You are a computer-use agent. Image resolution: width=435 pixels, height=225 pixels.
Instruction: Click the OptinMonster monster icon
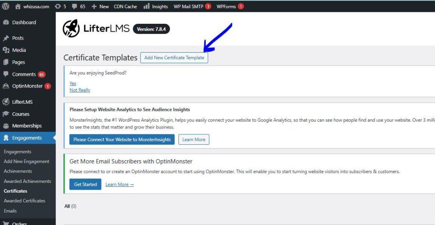(x=6, y=86)
